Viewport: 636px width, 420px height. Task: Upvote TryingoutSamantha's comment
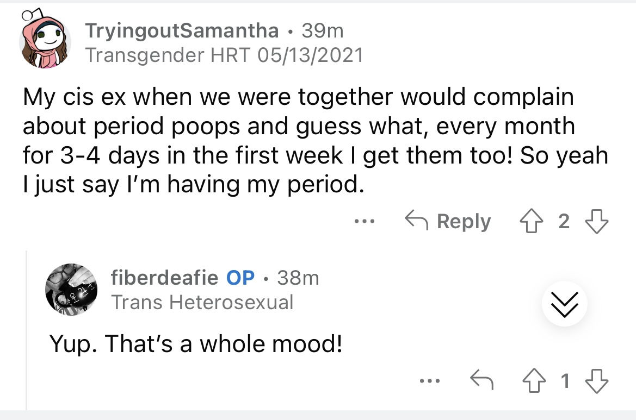(532, 221)
